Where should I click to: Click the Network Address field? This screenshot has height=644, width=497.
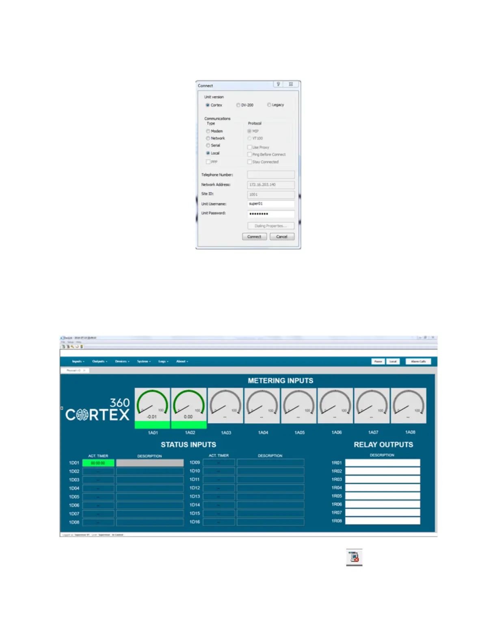(x=271, y=185)
